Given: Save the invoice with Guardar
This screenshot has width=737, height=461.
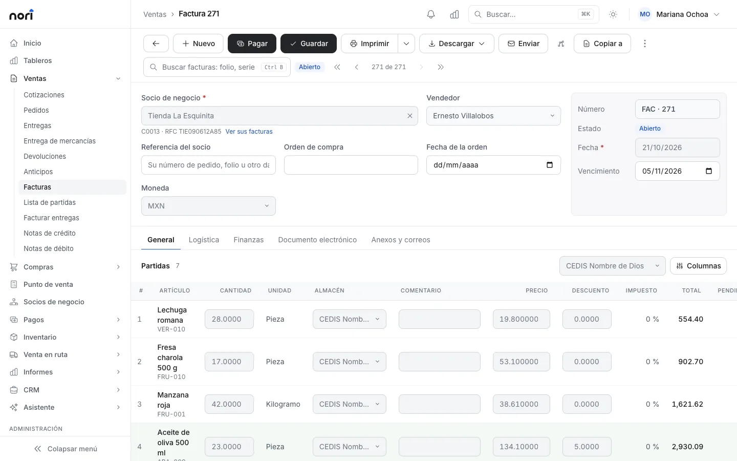Looking at the screenshot, I should (309, 44).
